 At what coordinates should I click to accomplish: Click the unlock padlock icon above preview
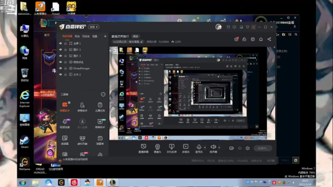coord(244,39)
